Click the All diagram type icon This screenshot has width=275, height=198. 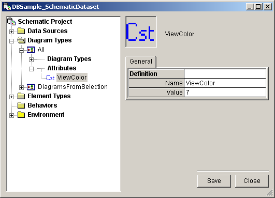[31, 50]
